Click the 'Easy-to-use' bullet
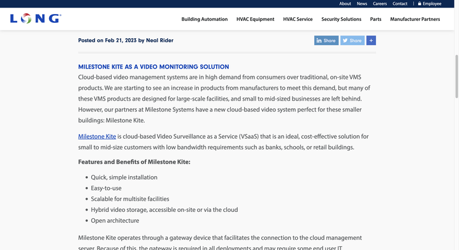 click(106, 188)
